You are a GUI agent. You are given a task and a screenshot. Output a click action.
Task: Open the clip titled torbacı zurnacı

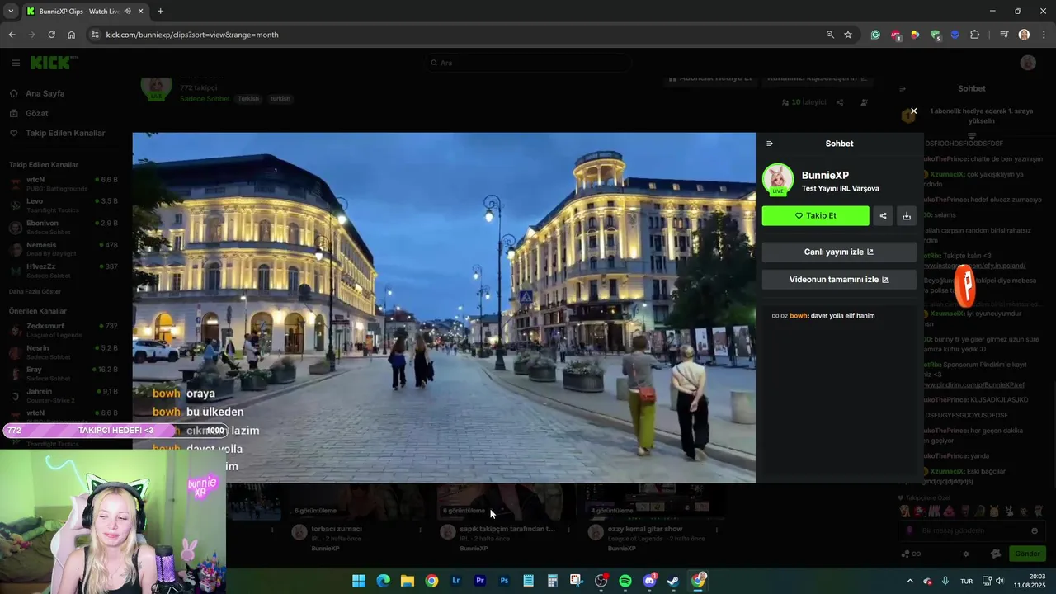pyautogui.click(x=335, y=529)
